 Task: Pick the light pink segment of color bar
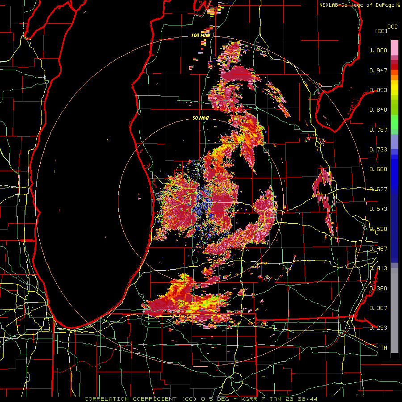tap(394, 47)
